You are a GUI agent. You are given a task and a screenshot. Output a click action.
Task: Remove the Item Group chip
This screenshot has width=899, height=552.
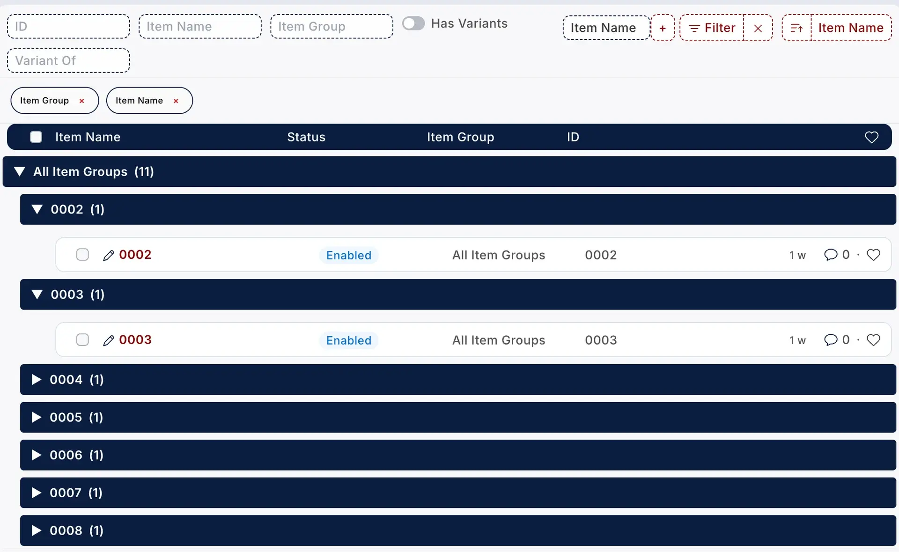[x=82, y=101]
